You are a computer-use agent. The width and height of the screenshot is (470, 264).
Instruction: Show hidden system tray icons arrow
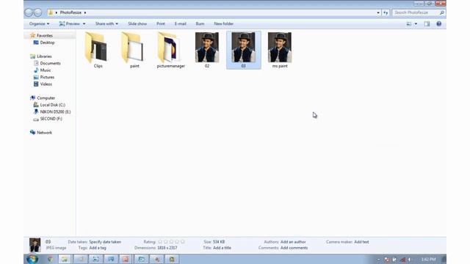click(x=378, y=260)
